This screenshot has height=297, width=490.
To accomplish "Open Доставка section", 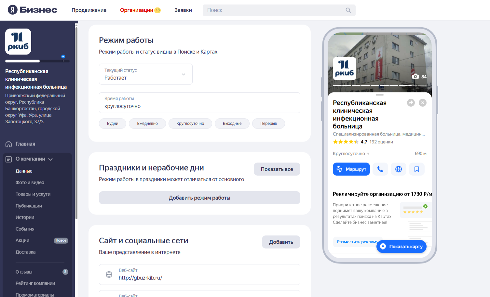I will point(25,252).
